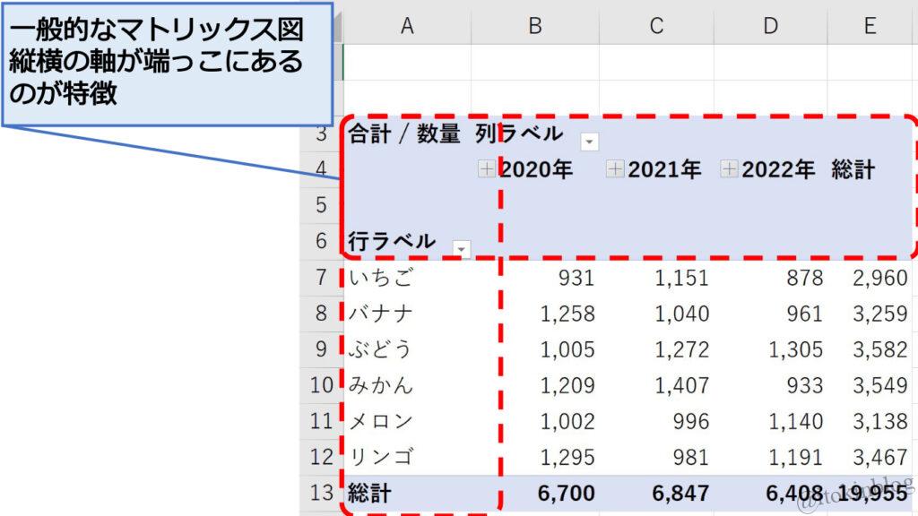The height and width of the screenshot is (516, 918).
Task: Click the column C header
Action: (x=656, y=27)
